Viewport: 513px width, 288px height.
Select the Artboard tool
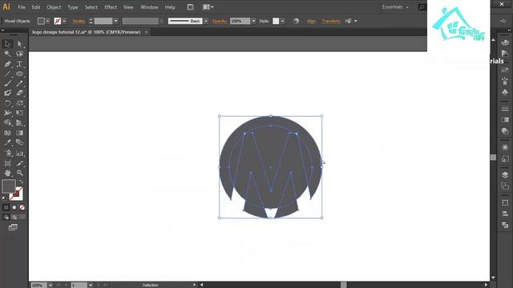coord(7,163)
